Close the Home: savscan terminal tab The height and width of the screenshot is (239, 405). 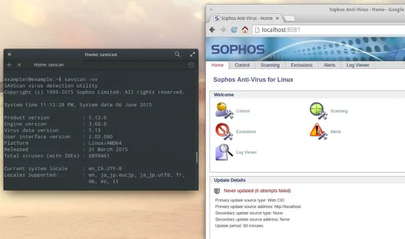[x=19, y=65]
